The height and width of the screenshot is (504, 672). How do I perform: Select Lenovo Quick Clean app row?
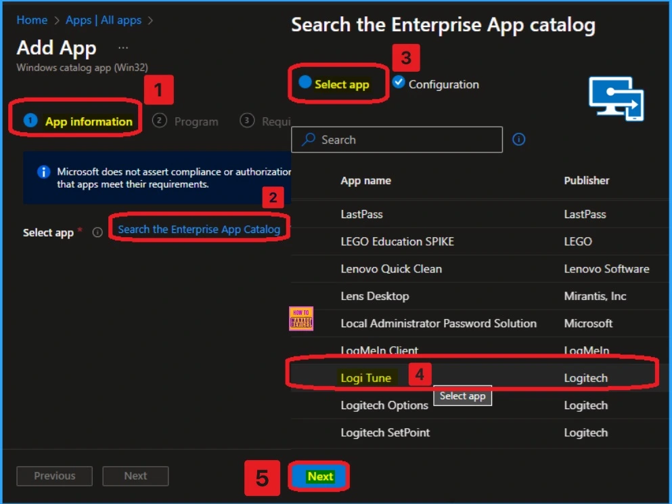481,269
